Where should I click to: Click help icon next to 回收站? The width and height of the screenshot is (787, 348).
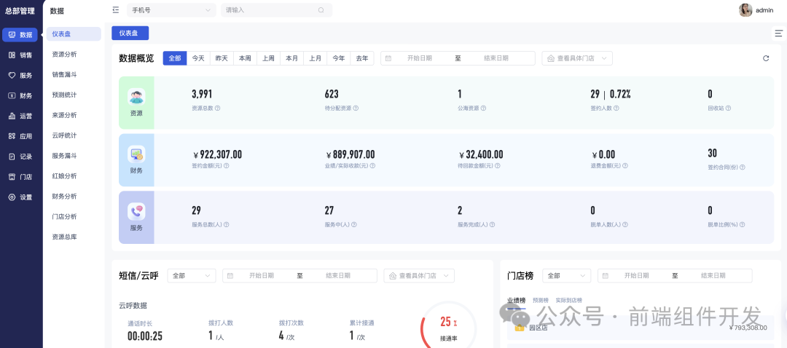tap(728, 108)
